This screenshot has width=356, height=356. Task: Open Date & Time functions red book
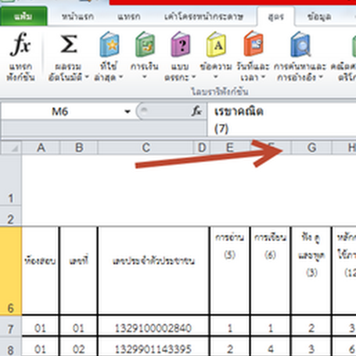[x=253, y=44]
